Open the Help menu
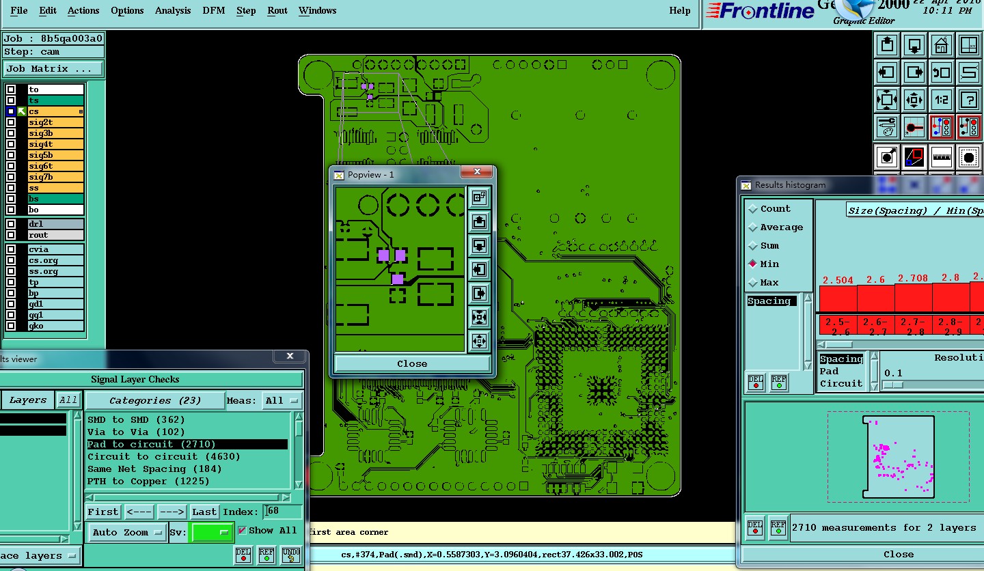Screen dimensions: 984x571 pyautogui.click(x=680, y=10)
